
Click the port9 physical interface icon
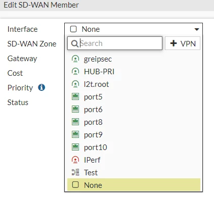coord(75,135)
